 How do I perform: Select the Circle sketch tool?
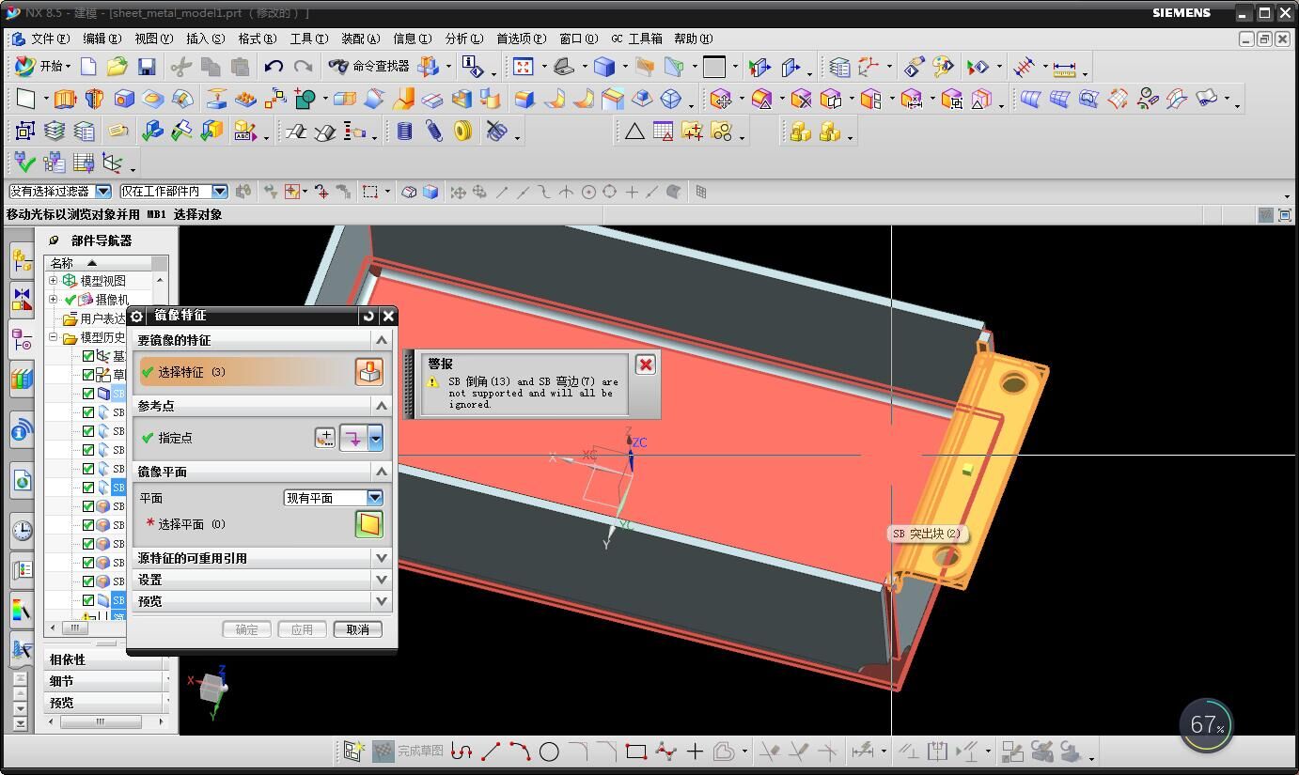tap(549, 751)
